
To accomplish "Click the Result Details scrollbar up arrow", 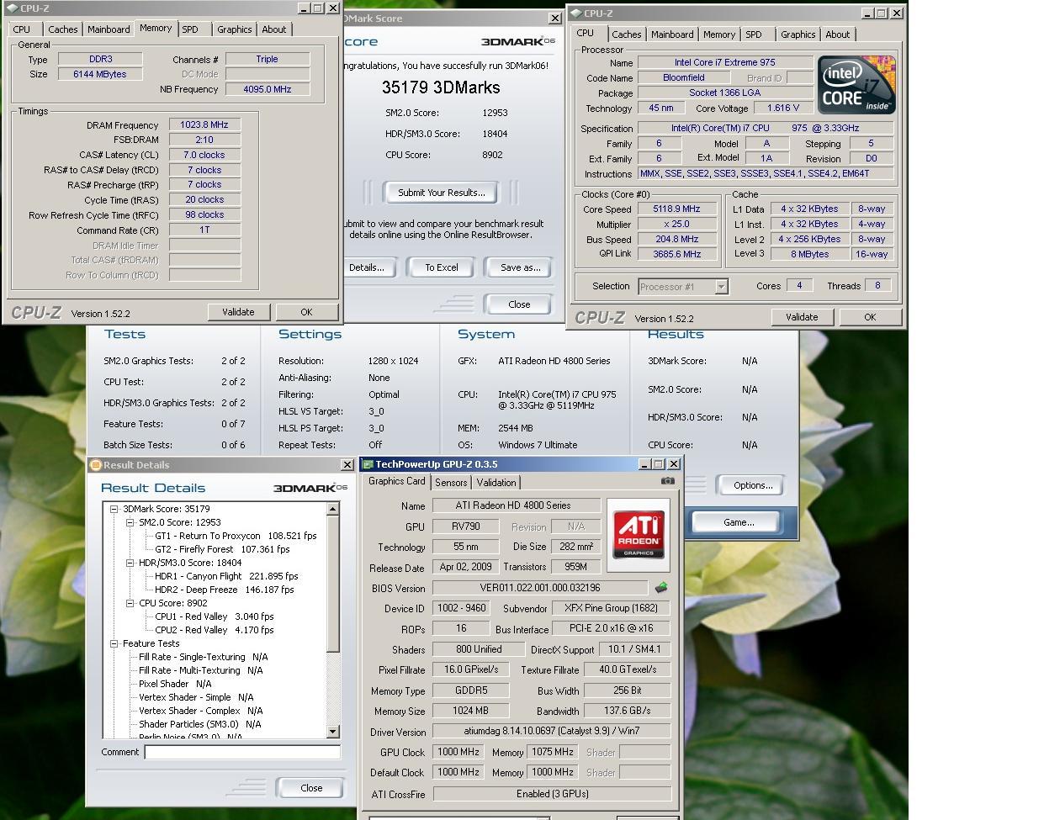I will [333, 509].
